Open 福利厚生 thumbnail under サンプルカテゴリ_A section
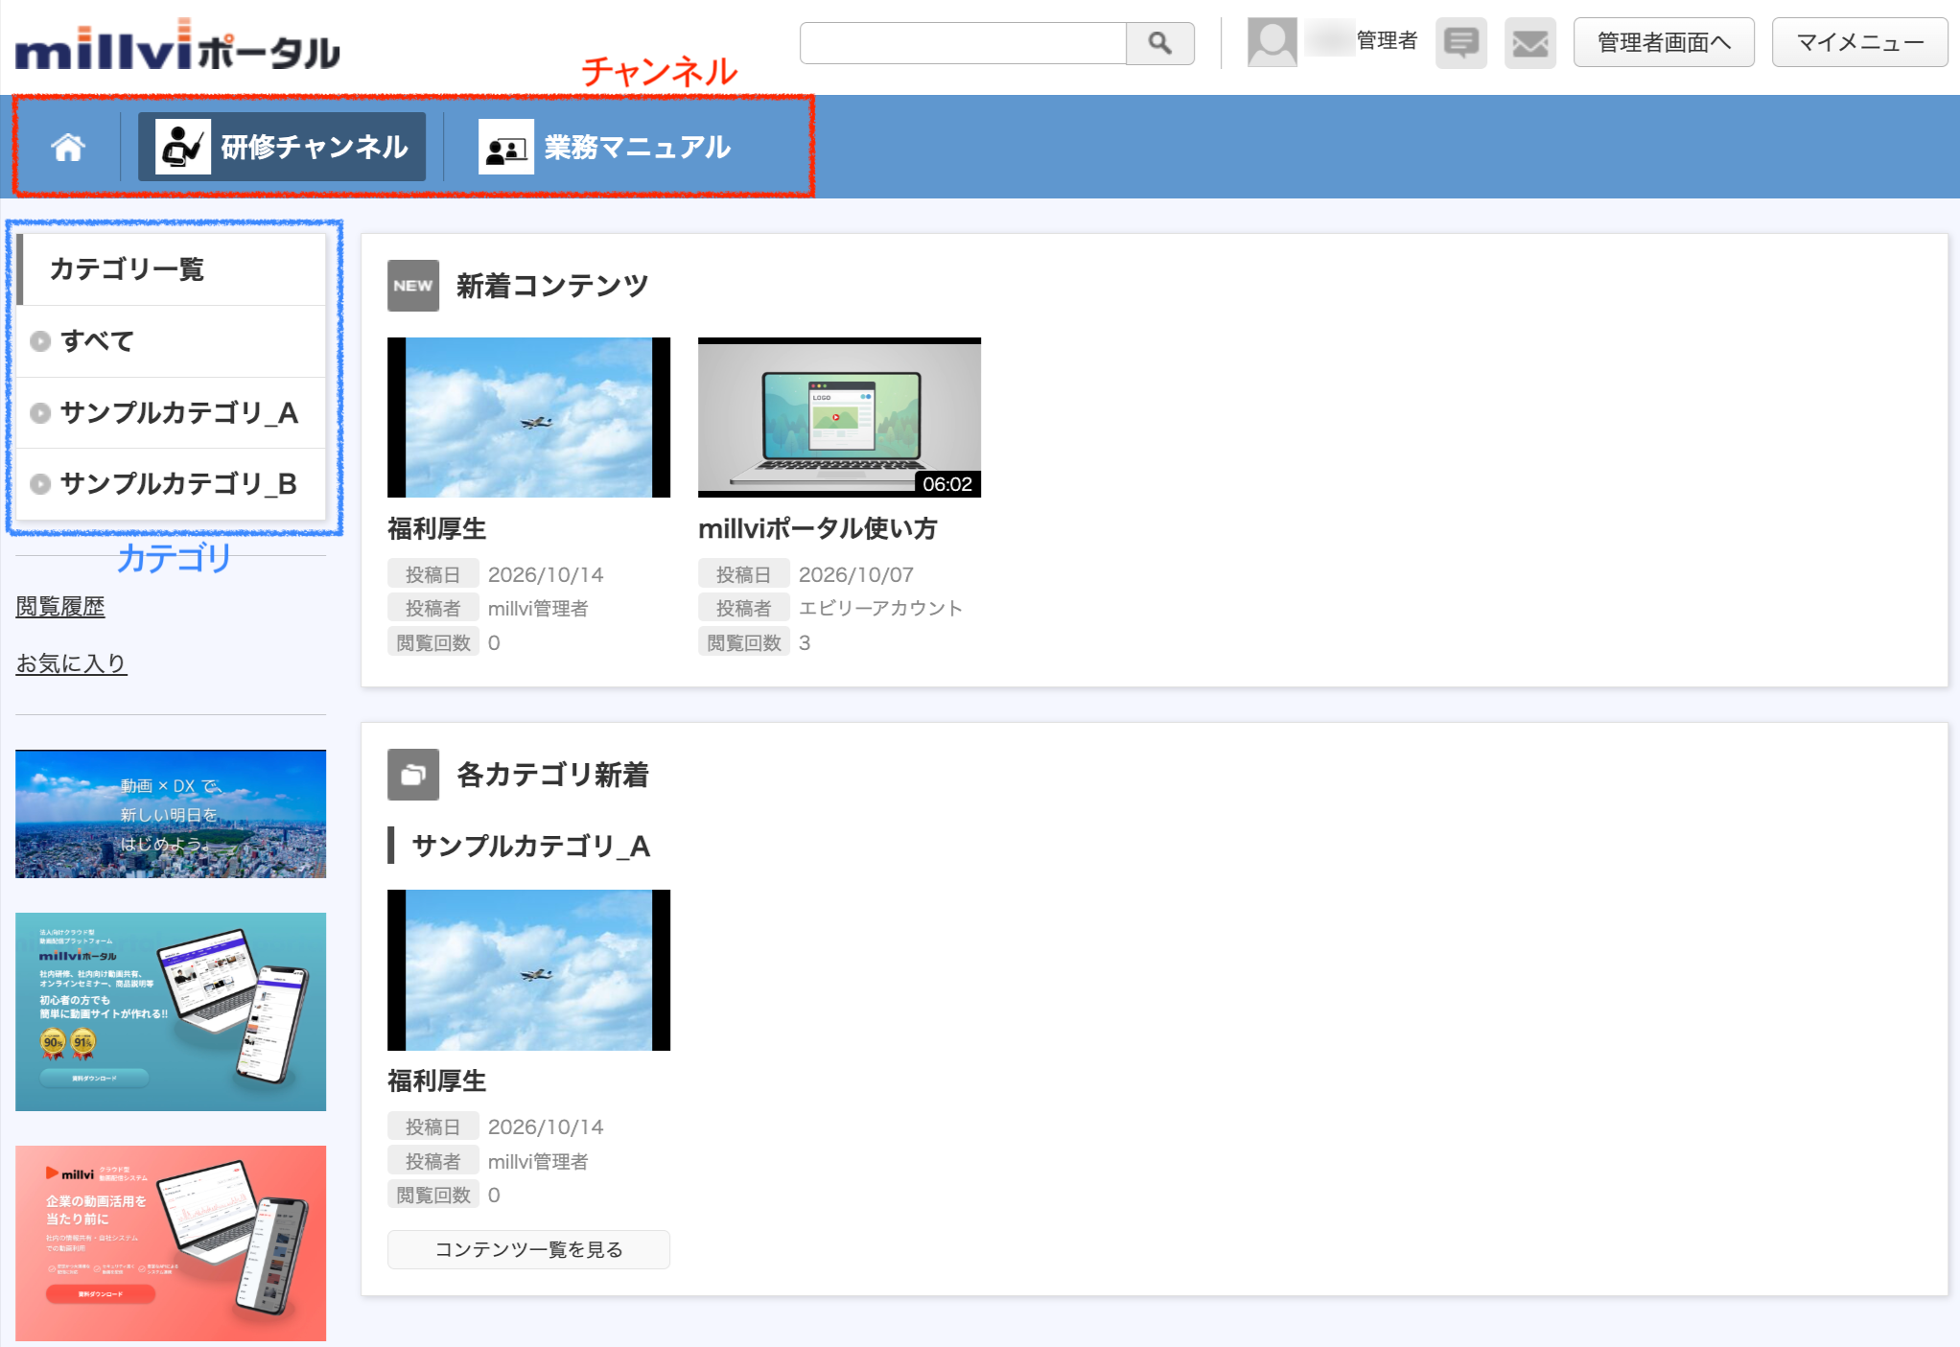 tap(528, 970)
